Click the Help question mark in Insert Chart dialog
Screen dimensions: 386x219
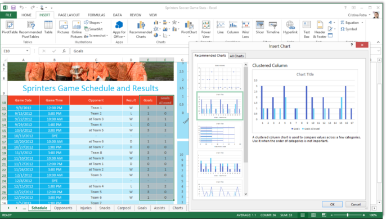tap(352, 45)
